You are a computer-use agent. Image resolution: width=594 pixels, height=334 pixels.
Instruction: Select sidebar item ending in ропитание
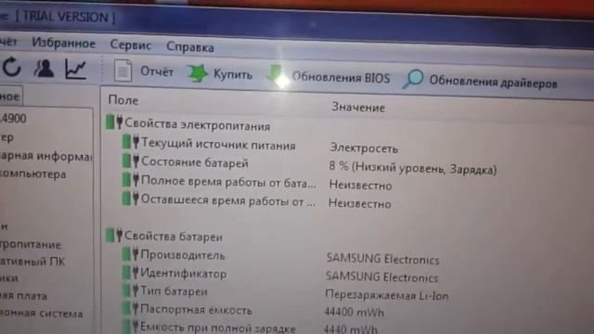31,245
